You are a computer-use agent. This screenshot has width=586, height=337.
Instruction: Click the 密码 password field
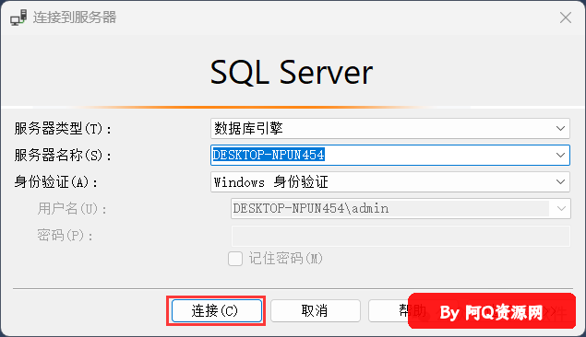pyautogui.click(x=401, y=236)
